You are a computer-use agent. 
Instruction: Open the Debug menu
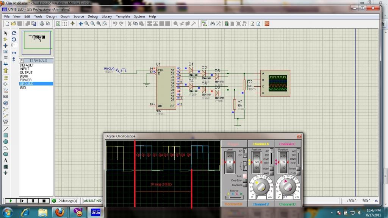[x=92, y=16]
